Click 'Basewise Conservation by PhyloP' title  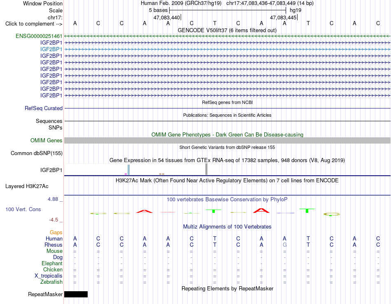tap(227, 200)
